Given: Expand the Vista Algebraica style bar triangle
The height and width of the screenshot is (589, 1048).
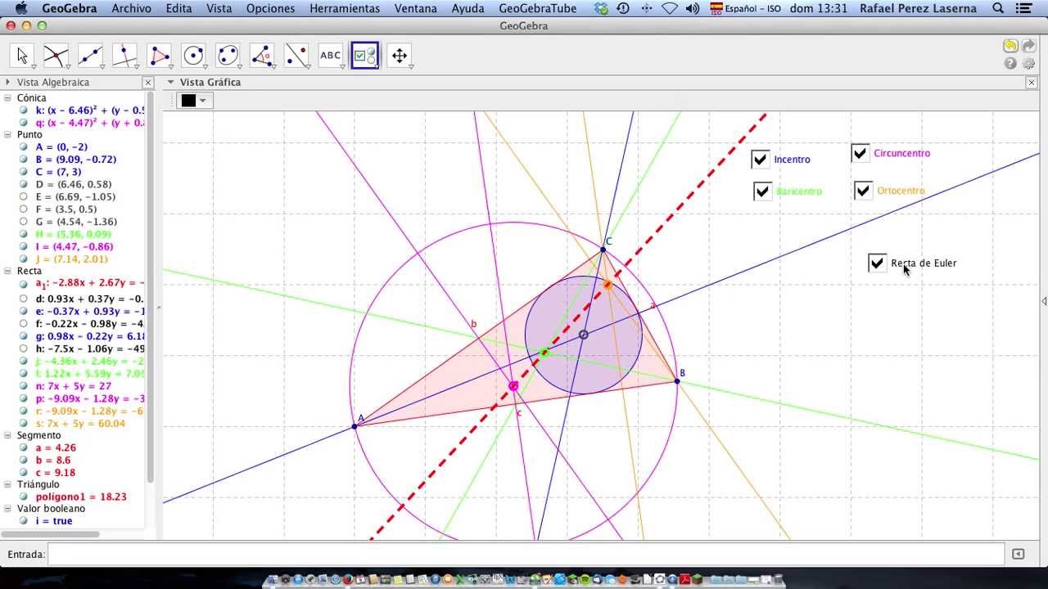Looking at the screenshot, I should coord(7,82).
